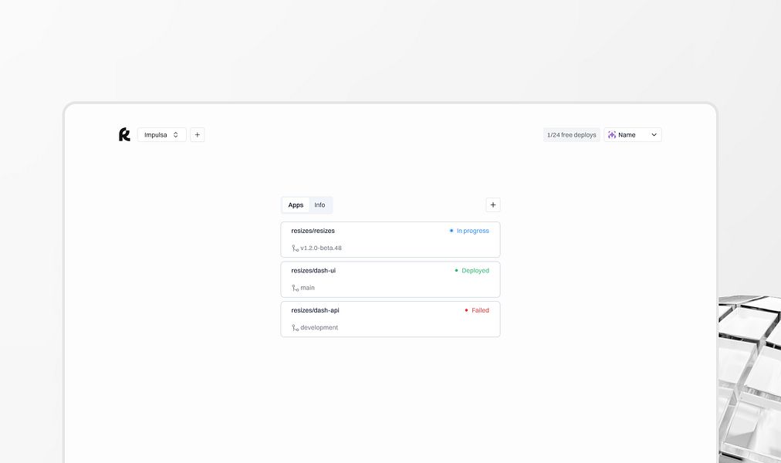Open the resizes/resizes app card

point(390,239)
